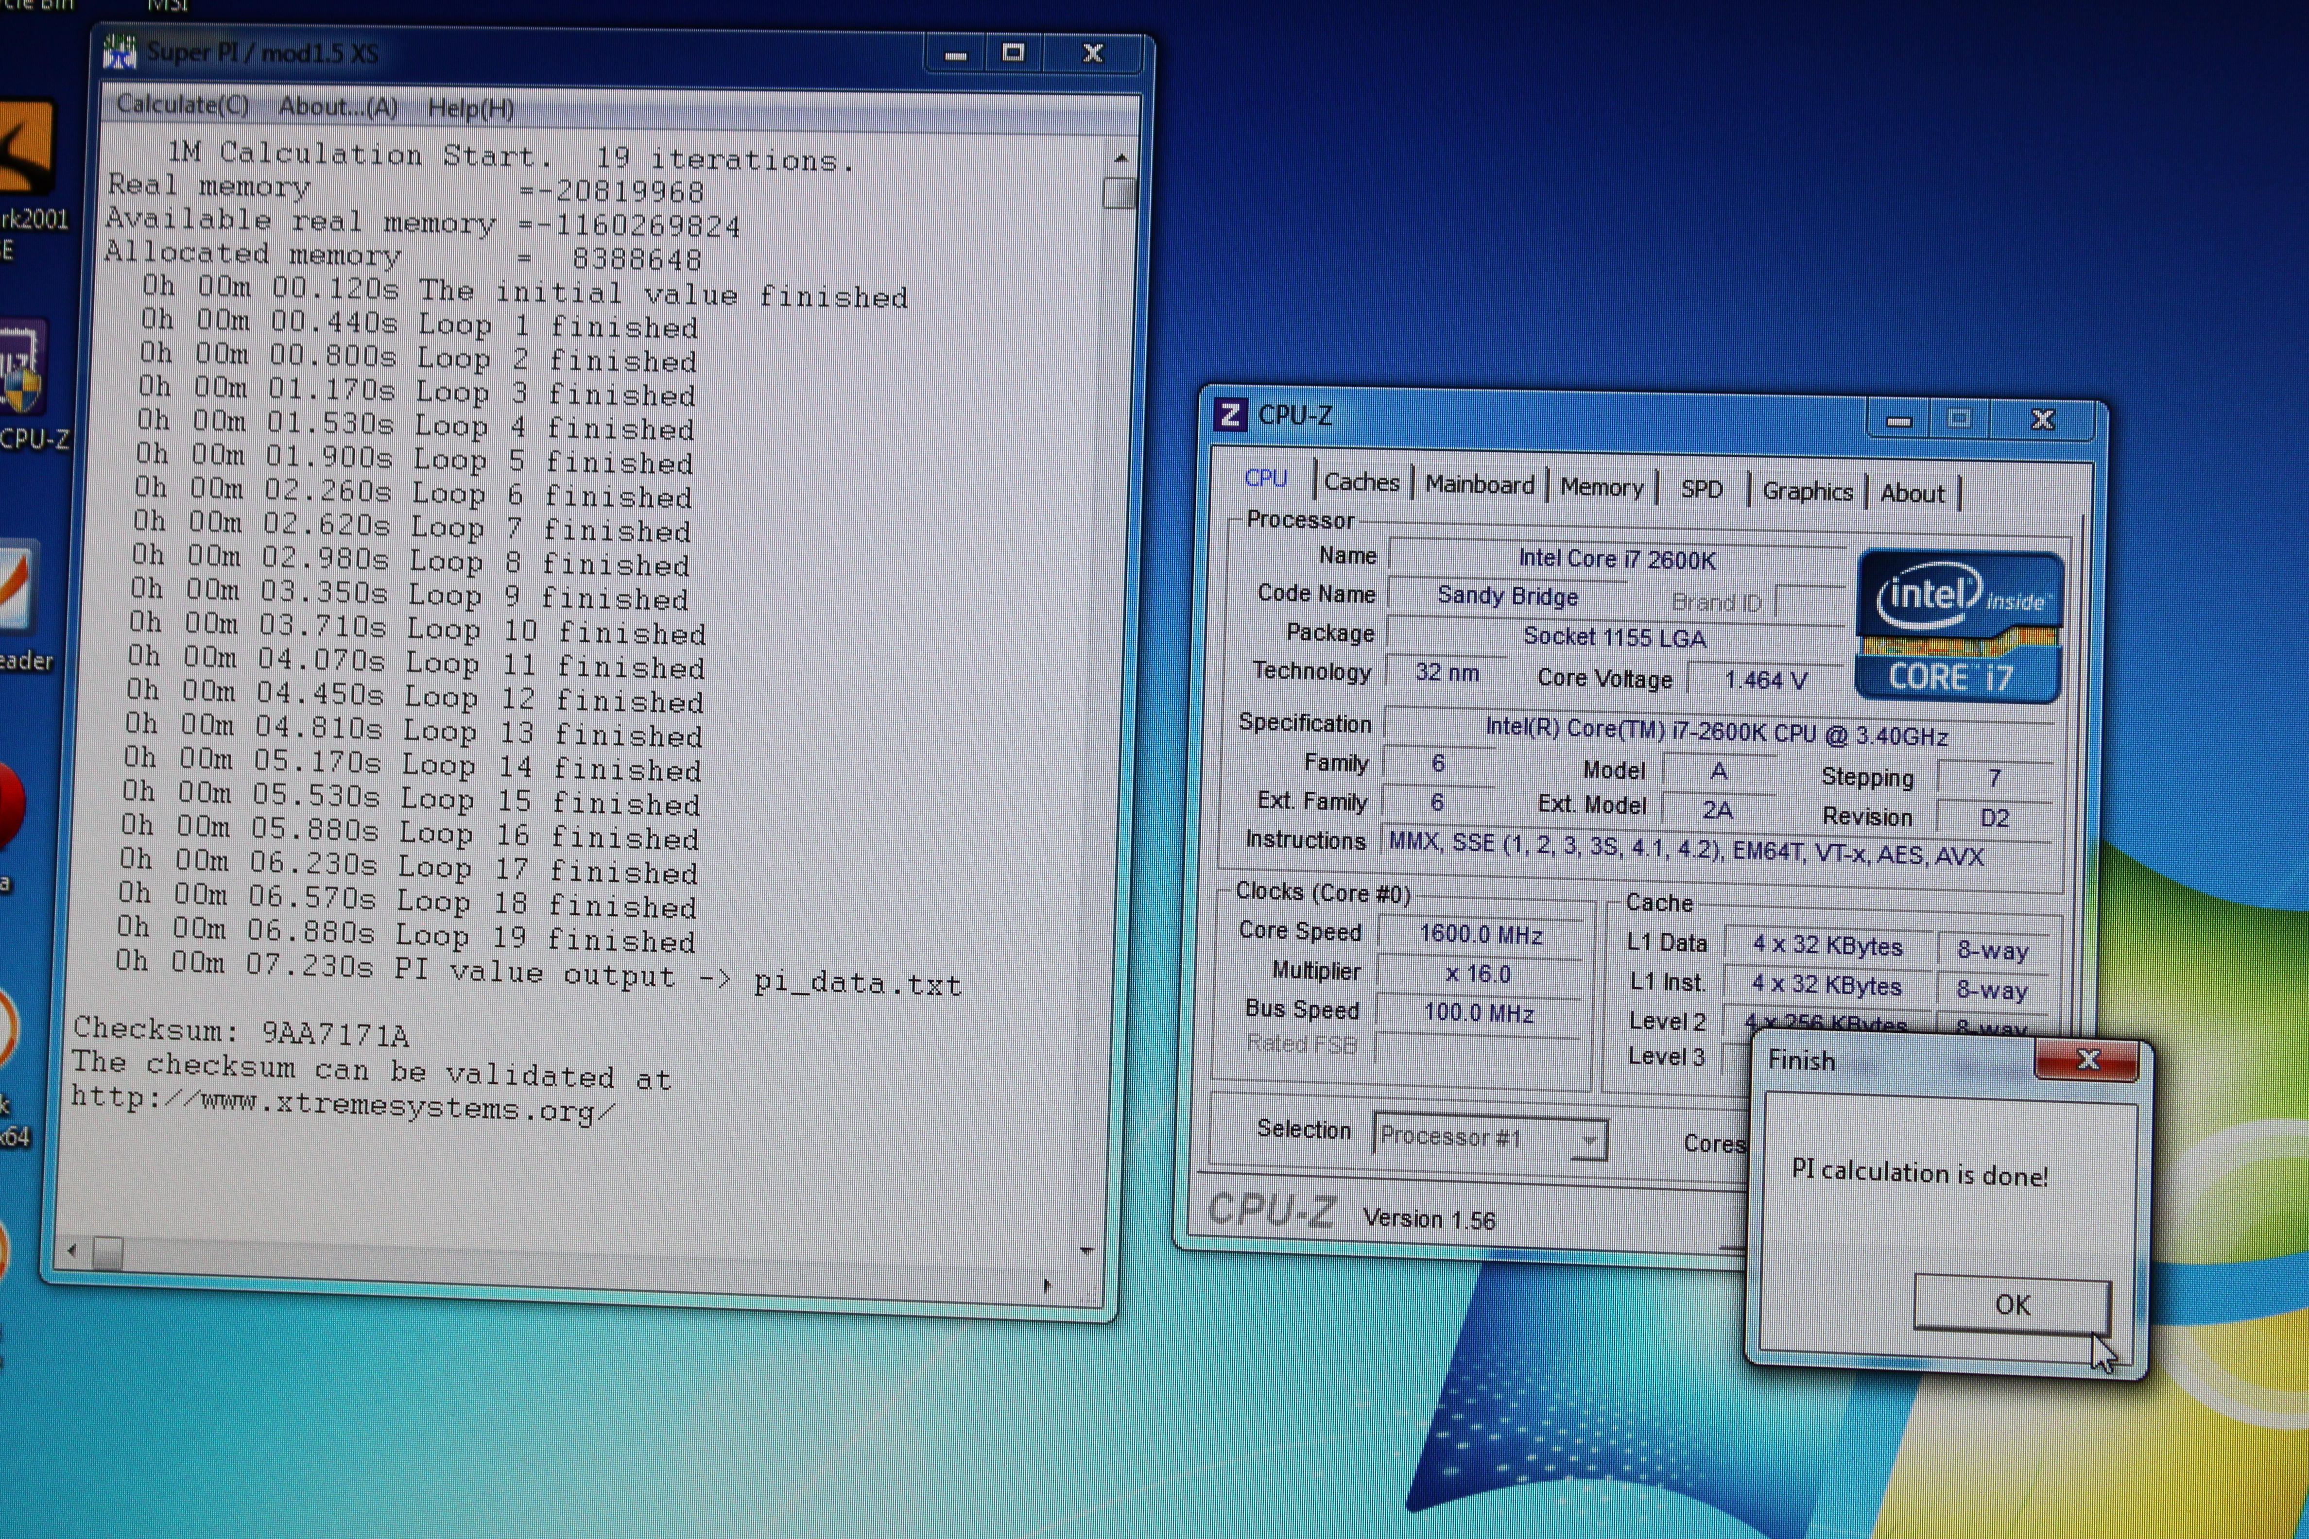Click the Super PI horizontal scrollbar thumb
Viewport: 2309px width, 1539px height.
click(108, 1252)
